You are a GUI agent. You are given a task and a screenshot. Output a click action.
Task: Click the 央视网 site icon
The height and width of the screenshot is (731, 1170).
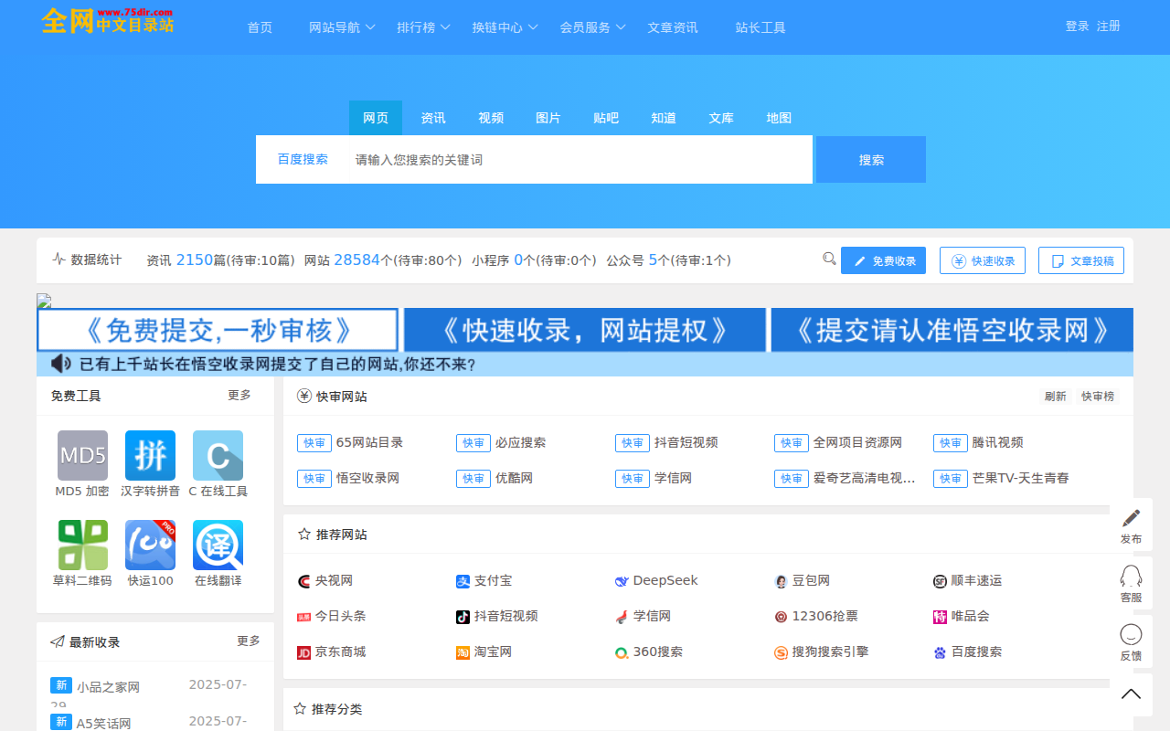[304, 581]
